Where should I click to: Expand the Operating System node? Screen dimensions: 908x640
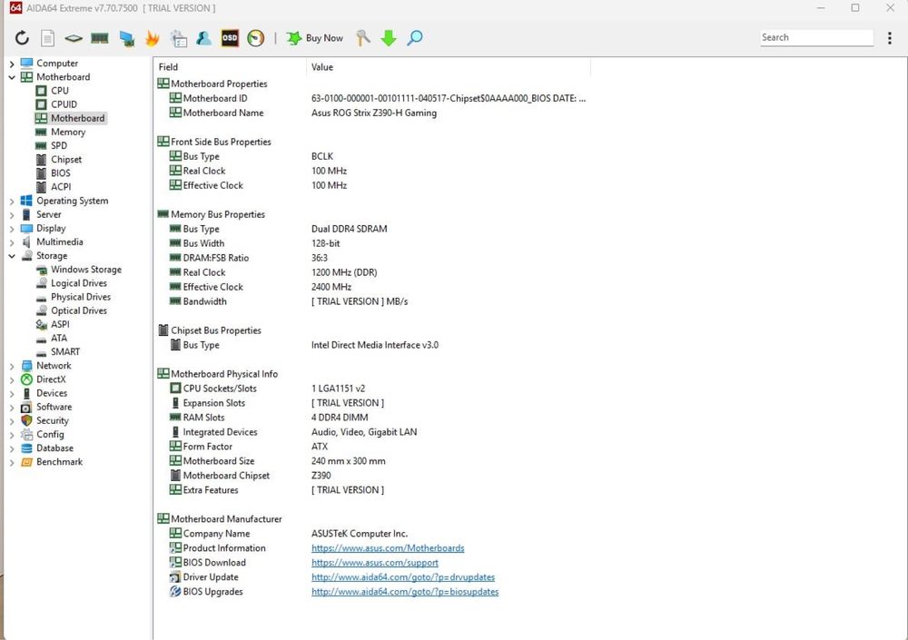[x=12, y=201]
